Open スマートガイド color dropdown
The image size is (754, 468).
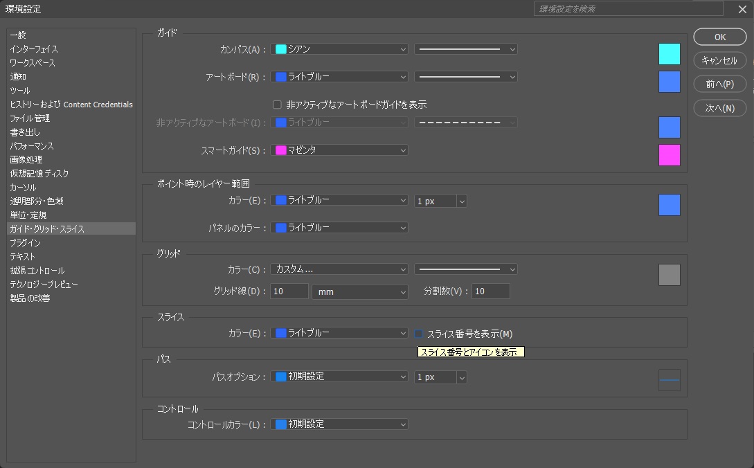coord(339,150)
